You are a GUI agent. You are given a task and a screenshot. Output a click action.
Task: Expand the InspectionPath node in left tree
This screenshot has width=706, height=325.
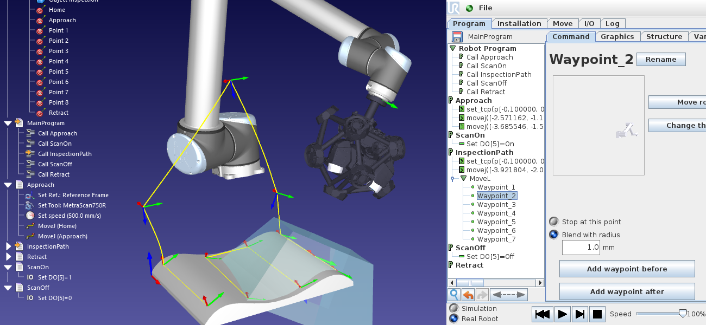coord(8,246)
